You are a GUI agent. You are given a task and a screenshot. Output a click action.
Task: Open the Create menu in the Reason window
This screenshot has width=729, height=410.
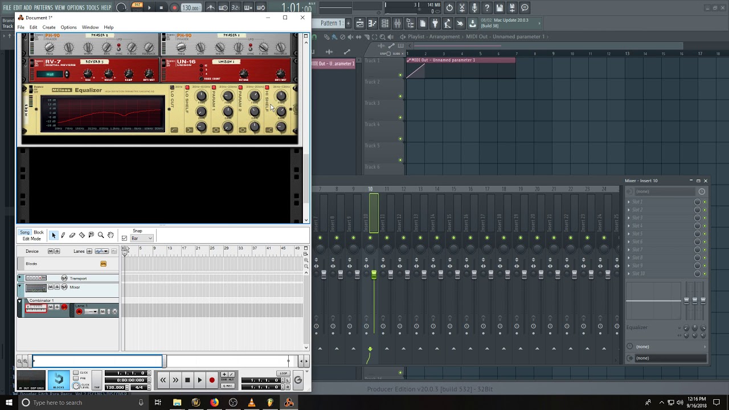point(49,27)
